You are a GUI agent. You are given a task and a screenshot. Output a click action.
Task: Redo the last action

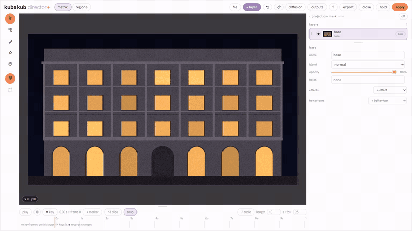pyautogui.click(x=279, y=7)
